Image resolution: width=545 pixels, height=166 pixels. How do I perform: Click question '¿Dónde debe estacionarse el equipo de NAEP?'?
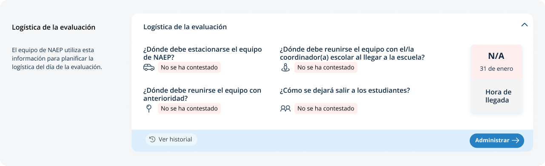click(203, 53)
